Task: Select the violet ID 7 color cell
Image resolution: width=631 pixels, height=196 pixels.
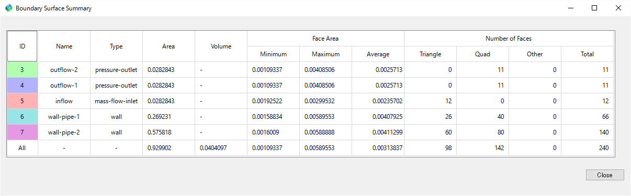Action: coord(22,132)
